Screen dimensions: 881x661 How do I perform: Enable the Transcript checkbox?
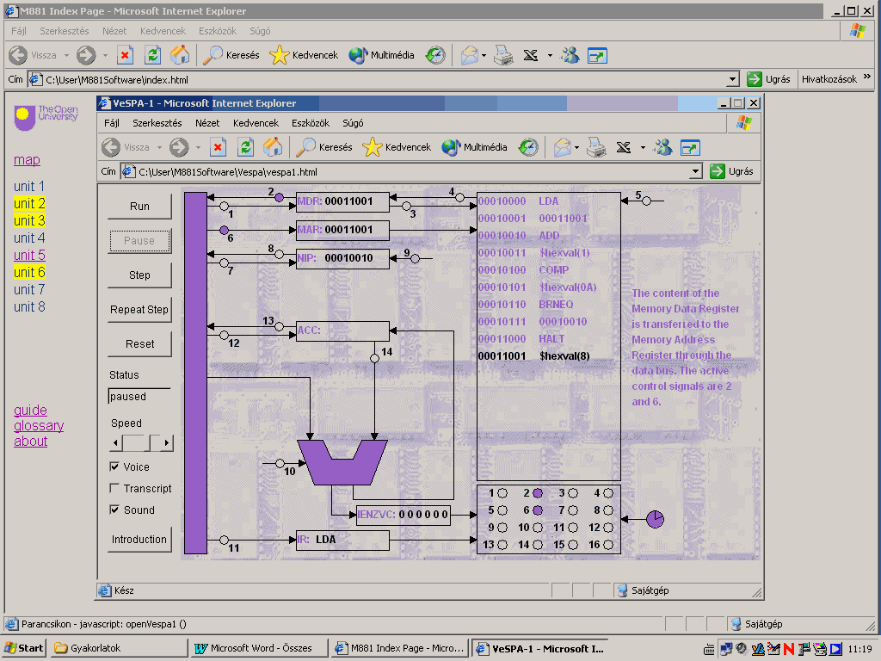tap(114, 488)
